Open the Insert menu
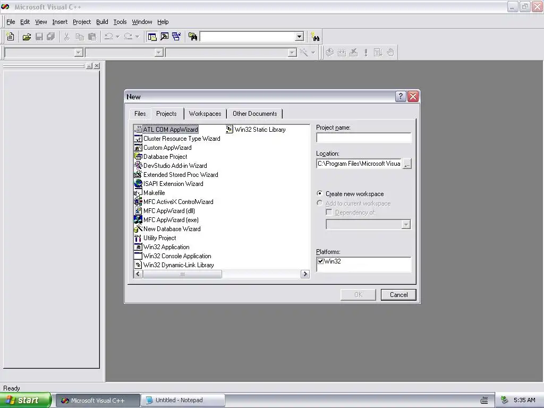Viewport: 544px width, 408px height. [x=59, y=22]
